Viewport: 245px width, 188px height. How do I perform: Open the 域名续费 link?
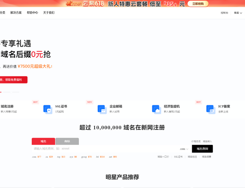207,157
